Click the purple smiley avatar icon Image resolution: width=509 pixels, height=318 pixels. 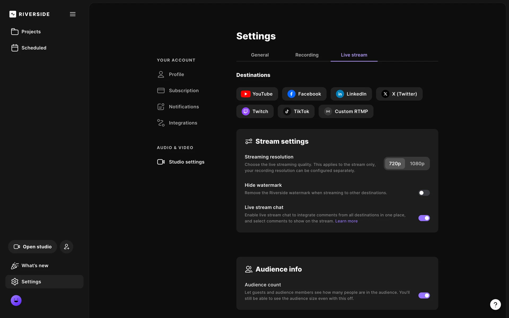pos(16,301)
